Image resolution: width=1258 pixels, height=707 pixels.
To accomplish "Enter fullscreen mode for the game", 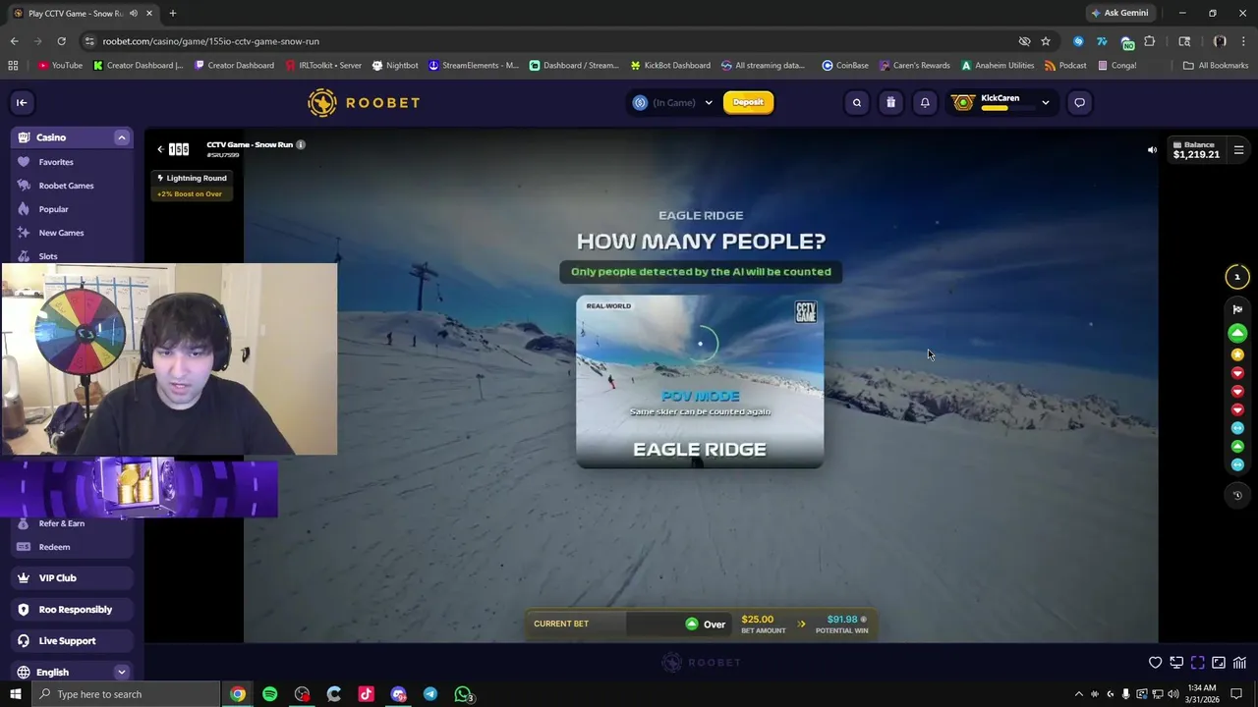I will click(x=1197, y=663).
